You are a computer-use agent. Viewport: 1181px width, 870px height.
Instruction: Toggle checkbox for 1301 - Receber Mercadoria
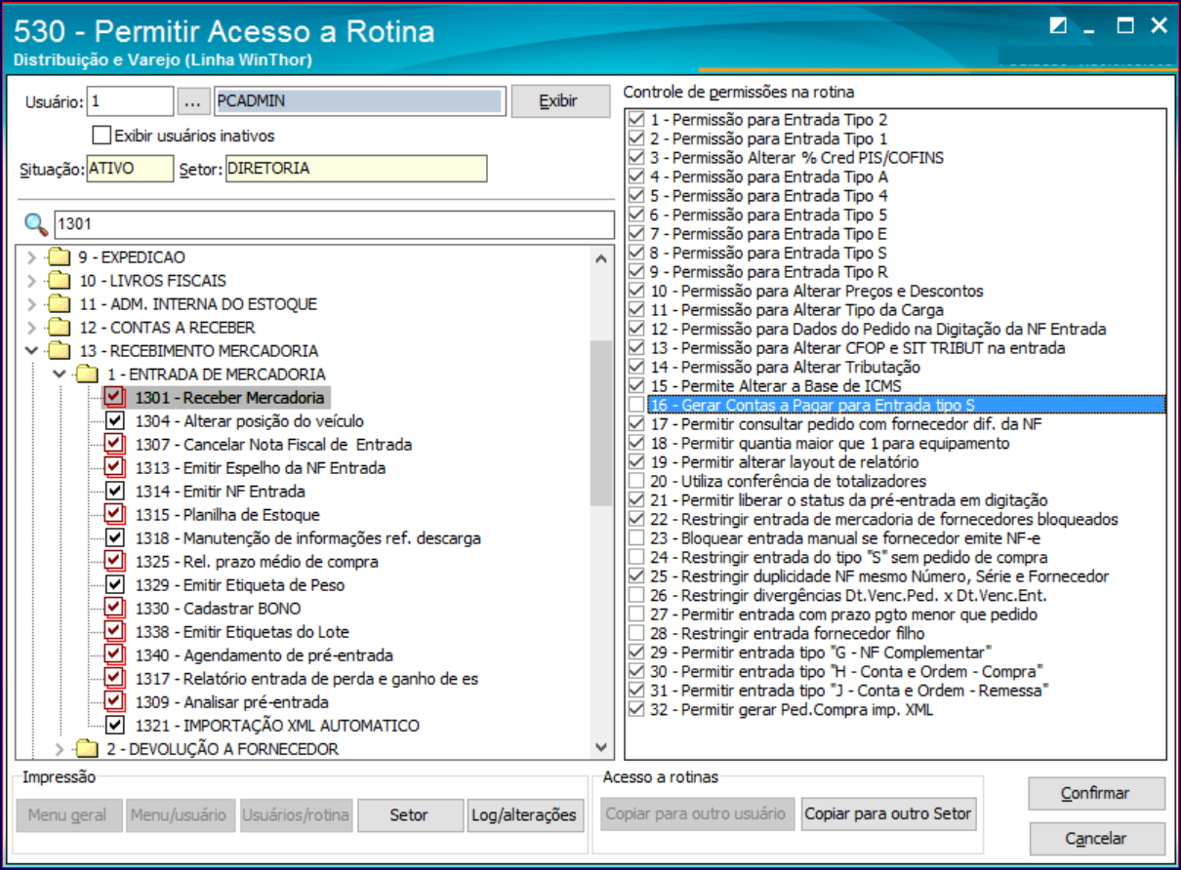click(x=115, y=398)
